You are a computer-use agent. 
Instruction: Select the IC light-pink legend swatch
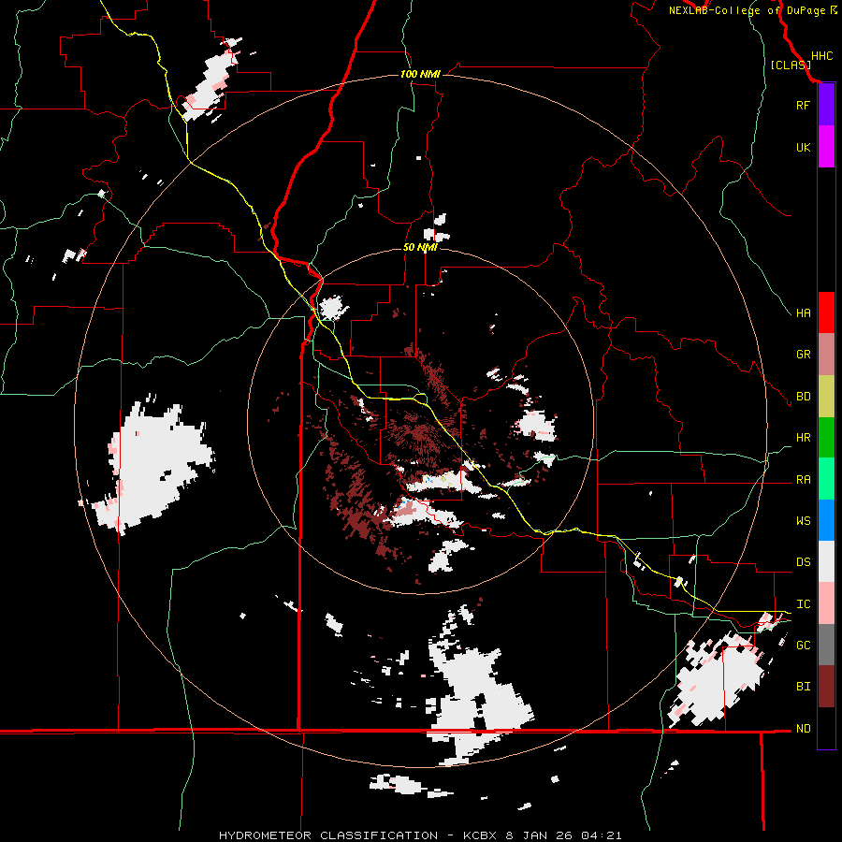click(x=826, y=603)
